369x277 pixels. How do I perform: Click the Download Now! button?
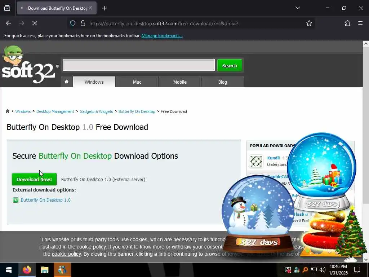click(34, 179)
